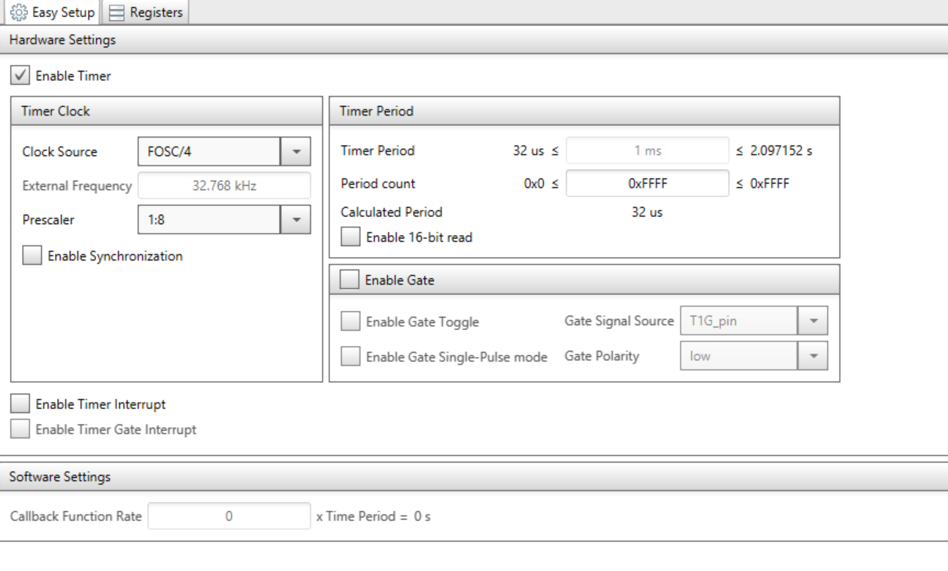Expand the Gate Polarity dropdown
The image size is (948, 571).
(x=813, y=357)
